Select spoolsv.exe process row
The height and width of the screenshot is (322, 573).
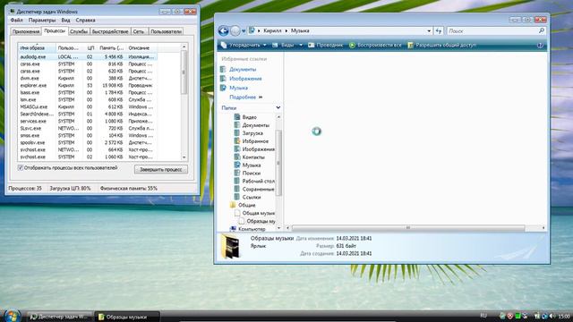point(88,143)
